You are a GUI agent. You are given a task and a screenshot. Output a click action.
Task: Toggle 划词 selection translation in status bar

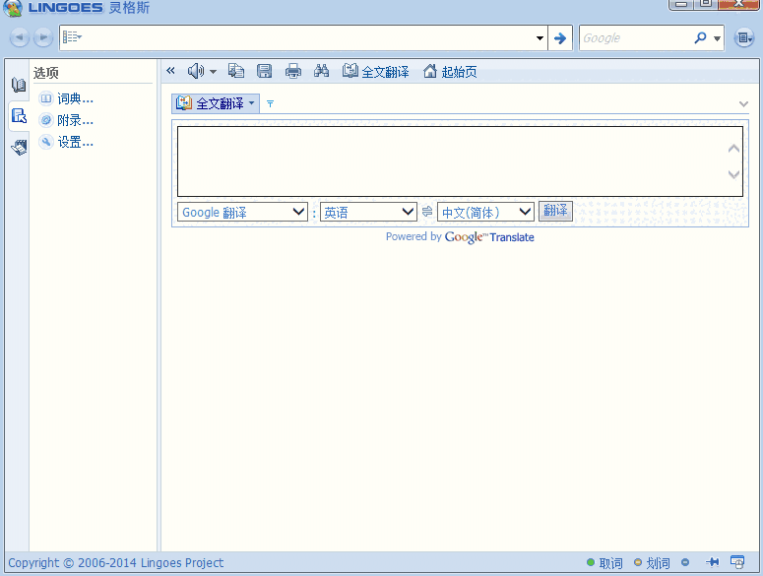(652, 563)
